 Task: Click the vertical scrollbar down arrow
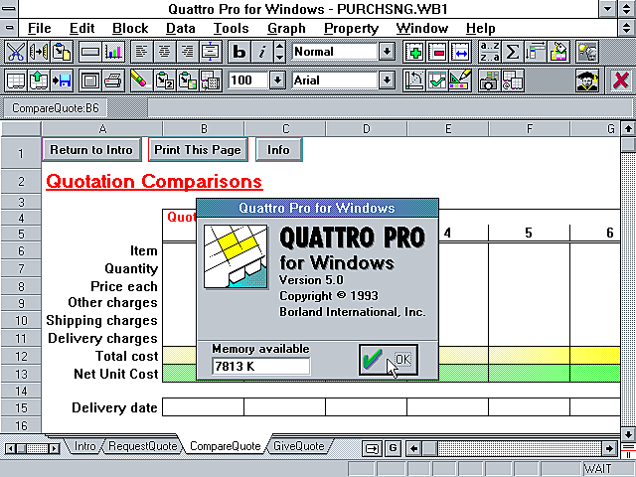628,433
